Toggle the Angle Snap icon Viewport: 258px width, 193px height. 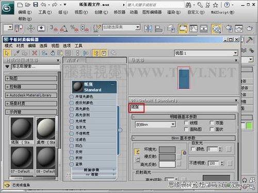pyautogui.click(x=63, y=28)
